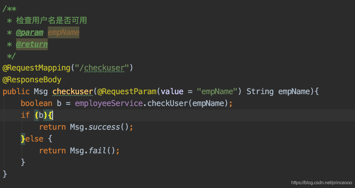Click the value attribute name in @RequestParam
Image resolution: width=355 pixels, height=188 pixels.
tap(172, 92)
